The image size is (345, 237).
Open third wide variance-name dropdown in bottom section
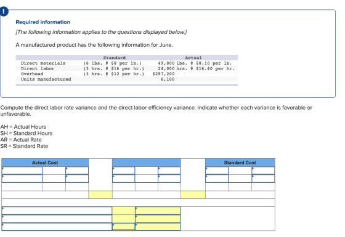57,227
